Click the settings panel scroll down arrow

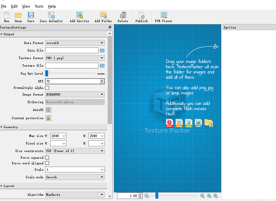pyautogui.click(x=110, y=196)
